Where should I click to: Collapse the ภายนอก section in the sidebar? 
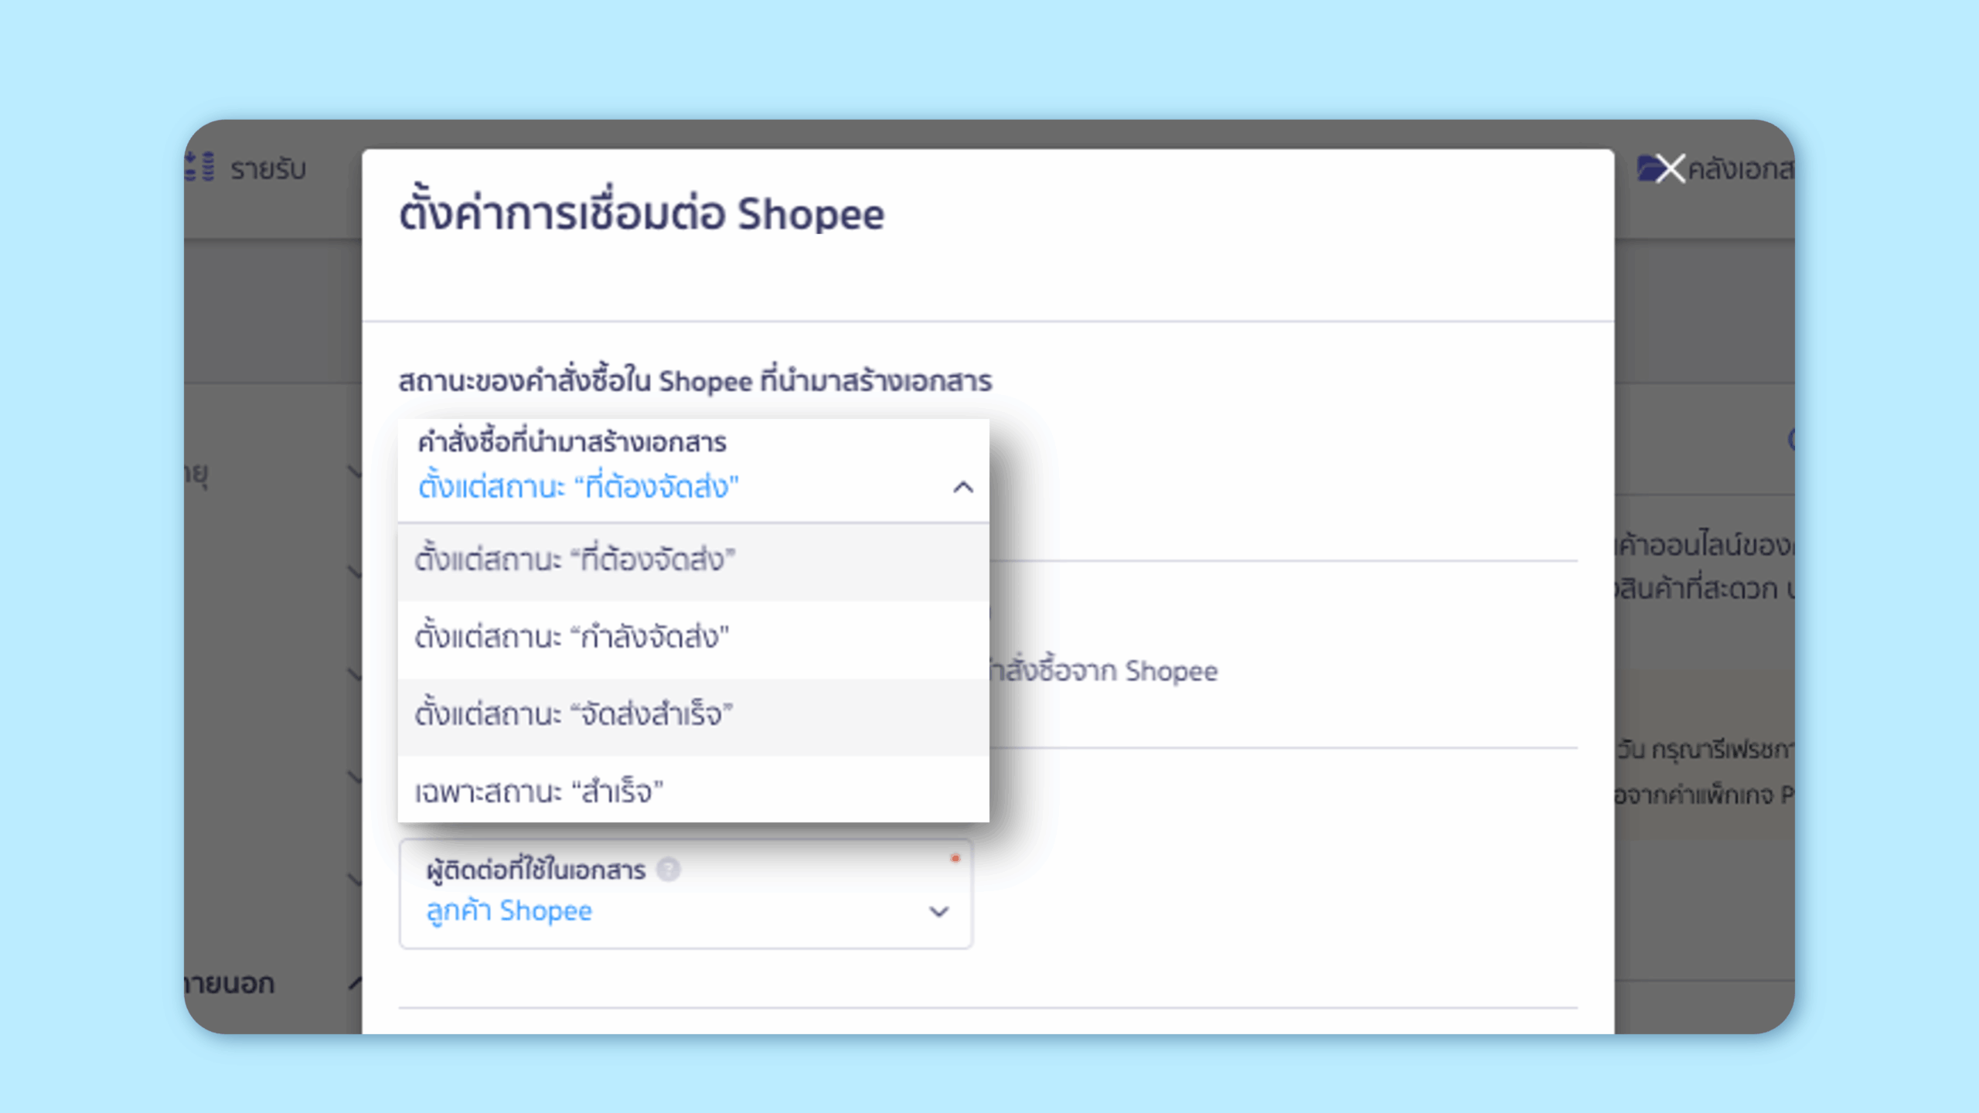click(356, 983)
